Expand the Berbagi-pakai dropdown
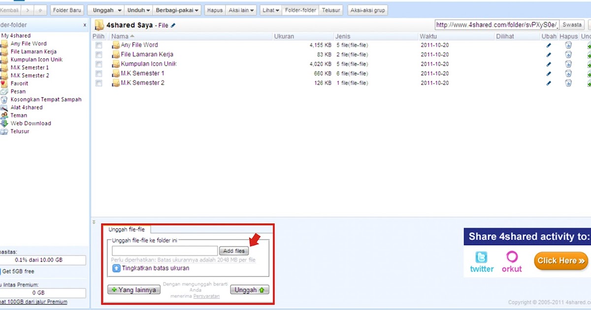 [178, 10]
